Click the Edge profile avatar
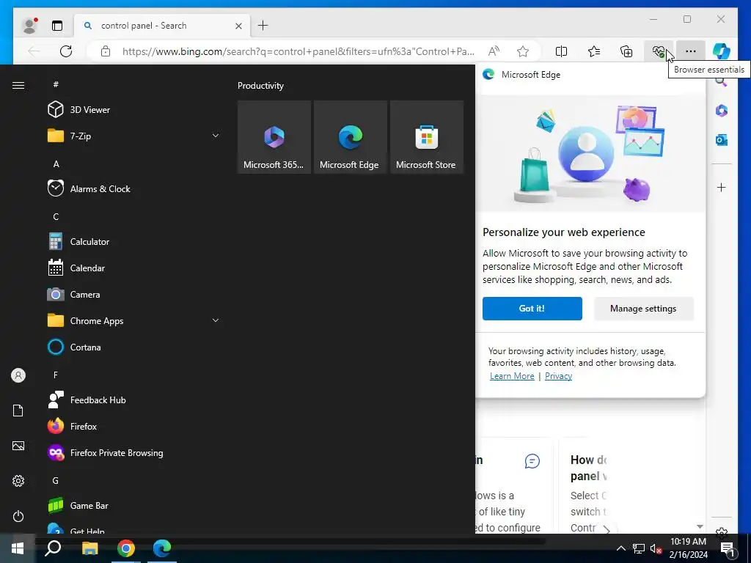751x563 pixels. point(29,26)
